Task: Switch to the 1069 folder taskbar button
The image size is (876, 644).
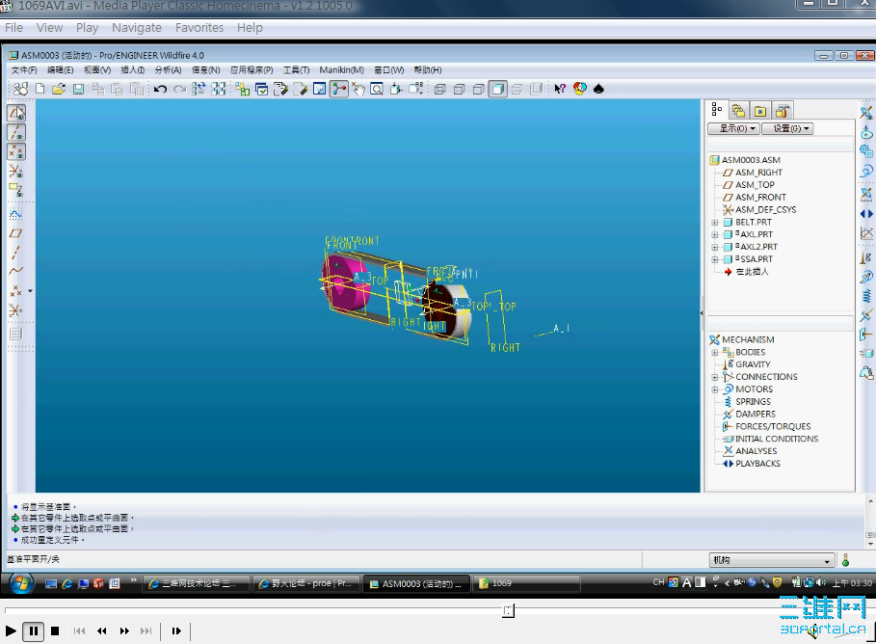Action: point(527,583)
